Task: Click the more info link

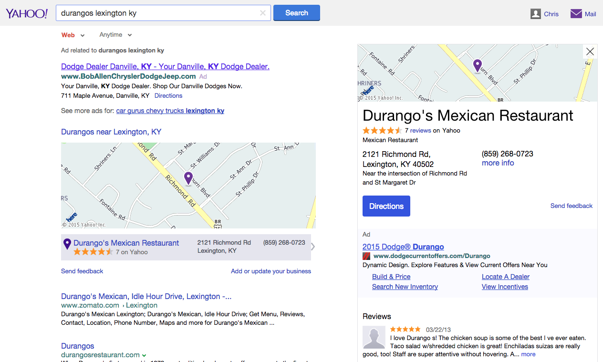Action: pos(498,163)
